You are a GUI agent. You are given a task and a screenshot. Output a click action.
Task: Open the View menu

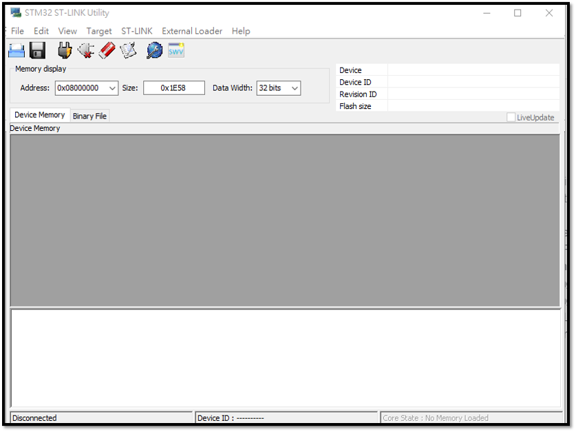[67, 31]
